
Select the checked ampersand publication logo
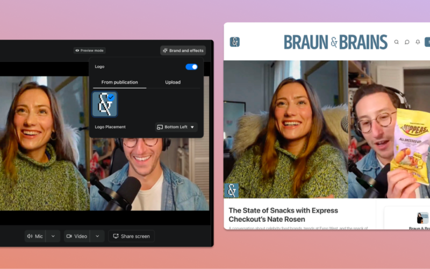click(x=104, y=104)
